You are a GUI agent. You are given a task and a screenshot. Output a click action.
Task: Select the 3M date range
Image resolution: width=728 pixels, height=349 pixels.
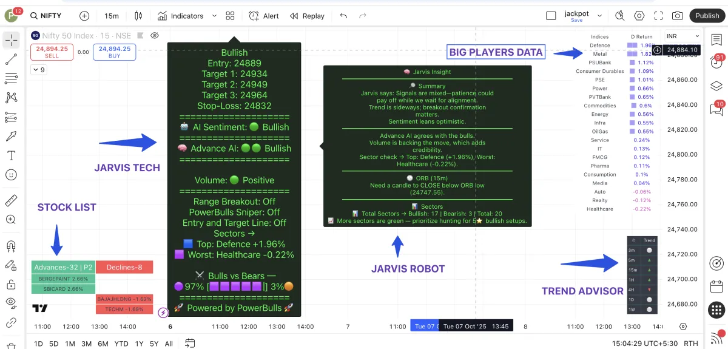click(x=86, y=344)
